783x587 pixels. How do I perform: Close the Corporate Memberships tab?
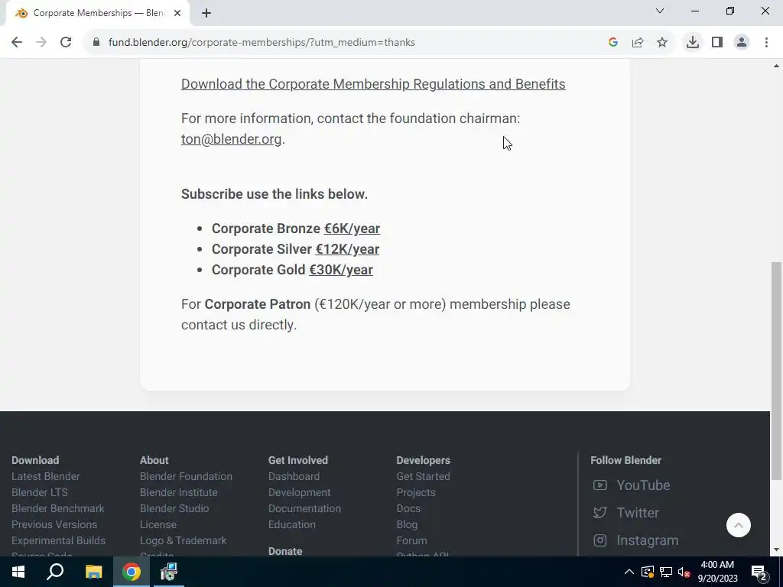click(x=177, y=13)
